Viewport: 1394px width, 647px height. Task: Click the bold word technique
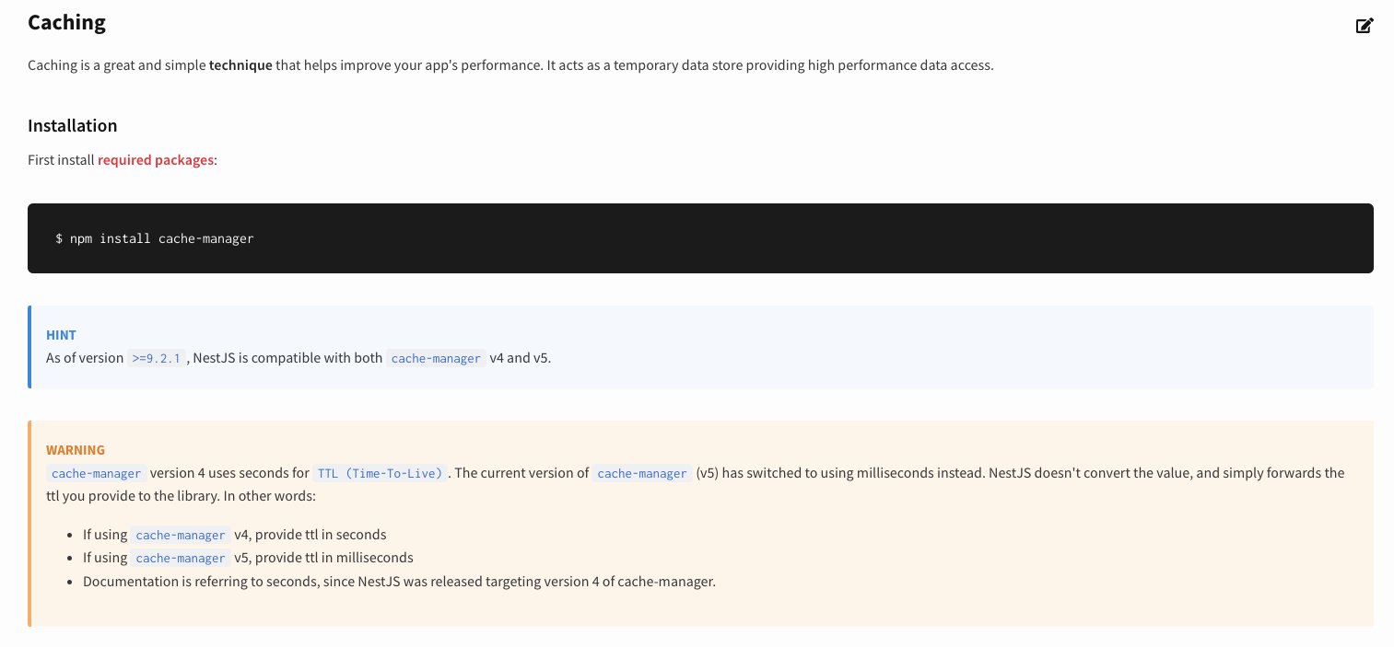tap(240, 65)
